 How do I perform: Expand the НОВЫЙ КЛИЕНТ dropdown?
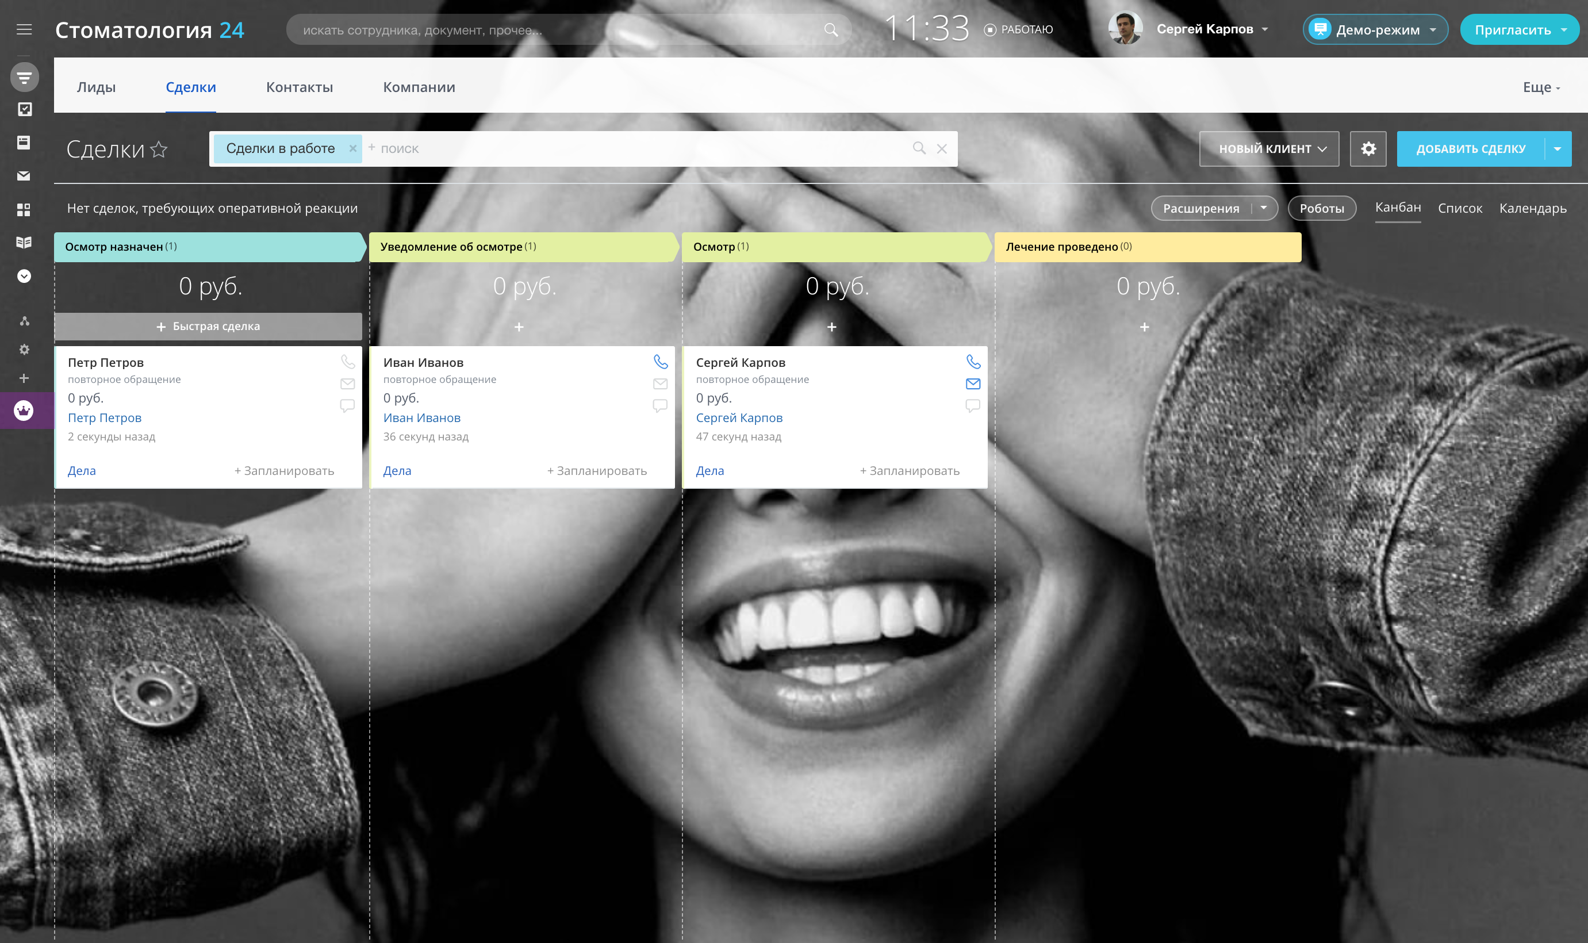[1269, 149]
